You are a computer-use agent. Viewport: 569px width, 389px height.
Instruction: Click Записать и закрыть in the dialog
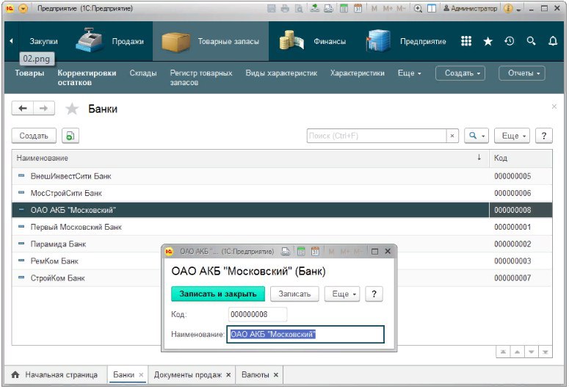coord(218,294)
